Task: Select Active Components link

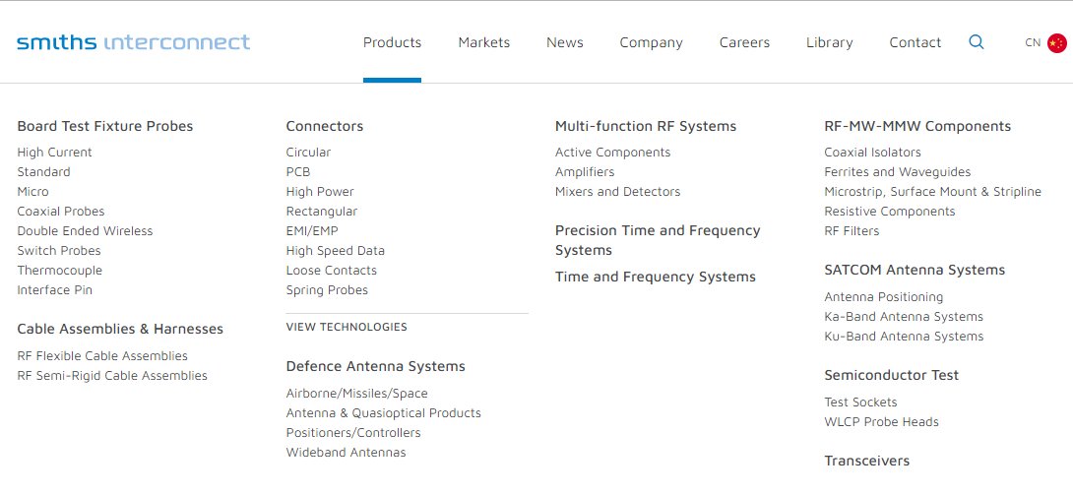Action: point(612,153)
